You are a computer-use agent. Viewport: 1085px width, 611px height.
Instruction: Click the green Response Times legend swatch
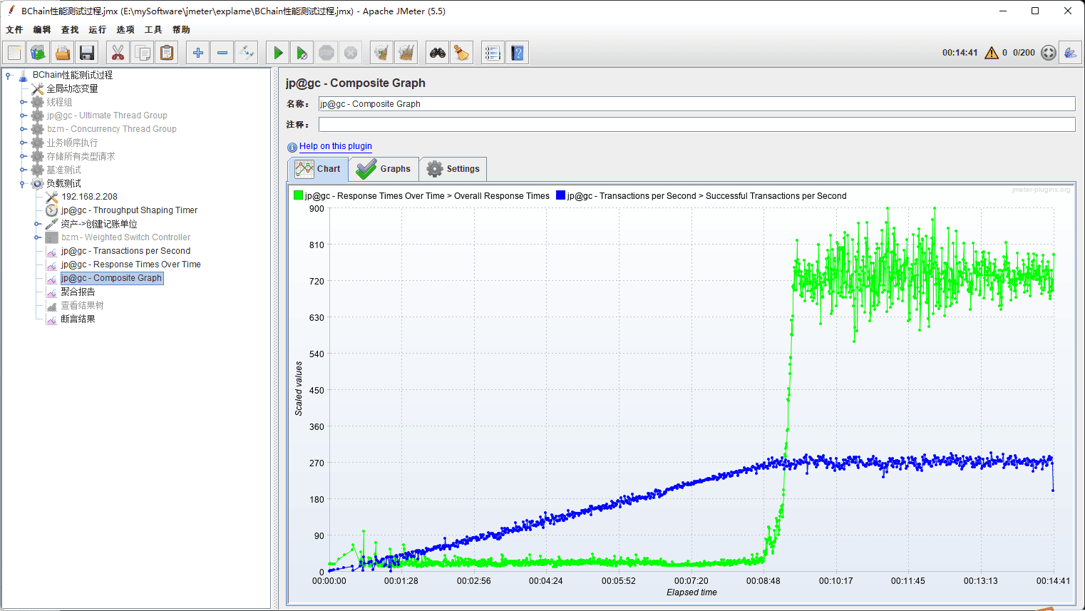(x=298, y=195)
